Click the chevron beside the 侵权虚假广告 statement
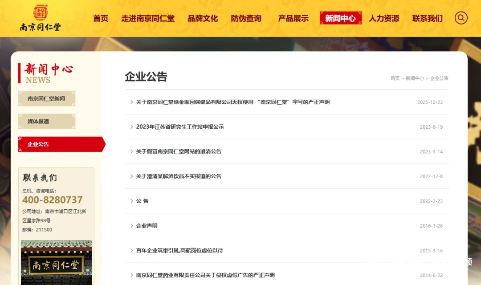Image resolution: width=481 pixels, height=285 pixels. [x=131, y=275]
